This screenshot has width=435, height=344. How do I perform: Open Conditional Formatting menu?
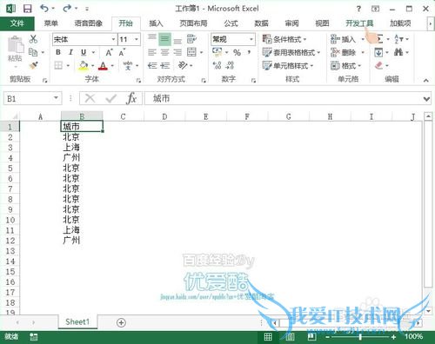coord(284,39)
